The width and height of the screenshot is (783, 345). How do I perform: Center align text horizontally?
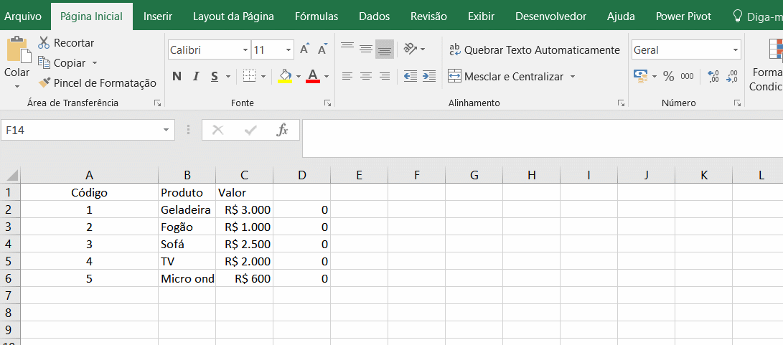tap(366, 76)
